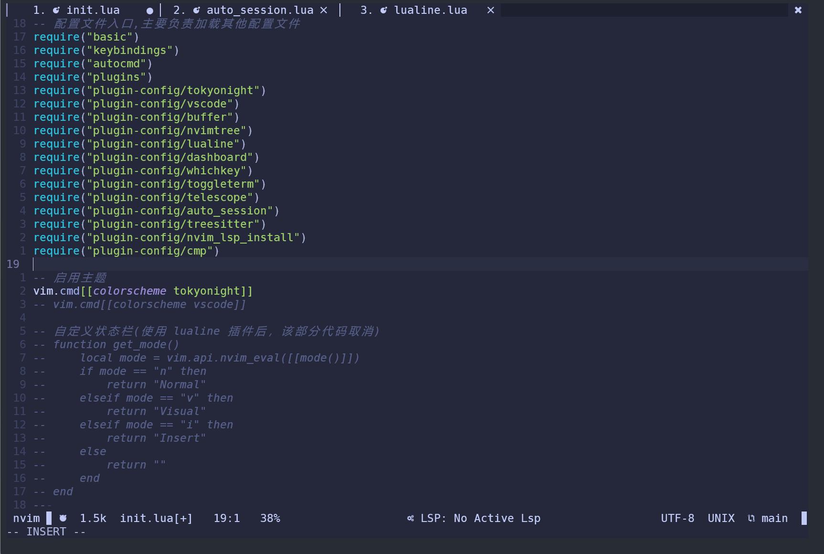Click the 38% scroll progress indicator
The image size is (824, 554).
tap(270, 518)
